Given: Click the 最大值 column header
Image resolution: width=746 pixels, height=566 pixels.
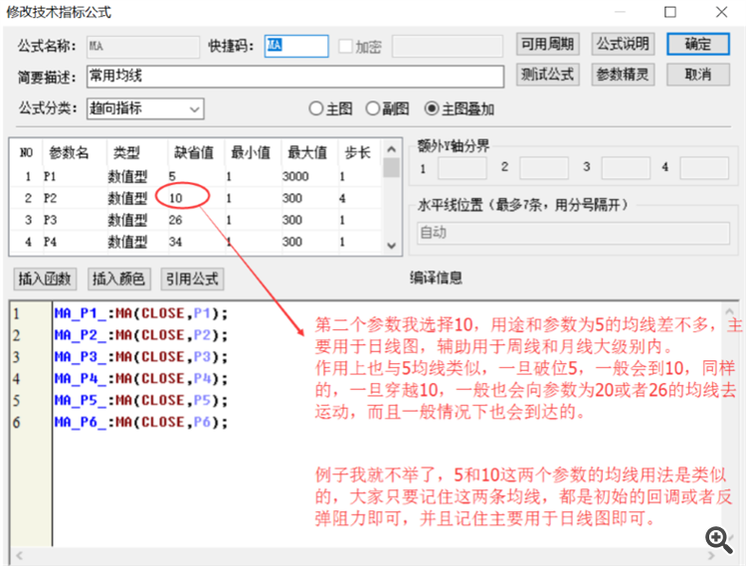Looking at the screenshot, I should (307, 152).
